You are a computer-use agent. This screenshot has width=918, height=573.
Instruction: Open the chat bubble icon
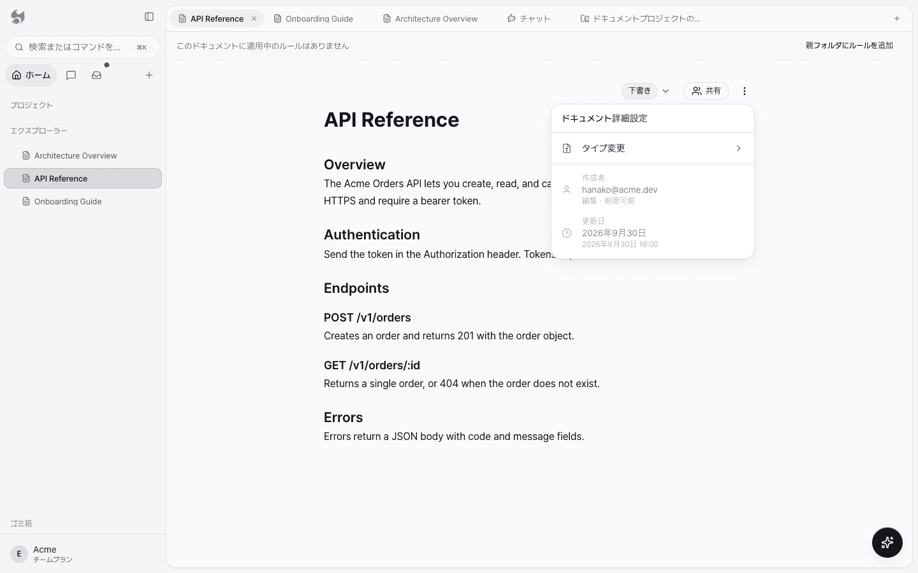(x=71, y=75)
